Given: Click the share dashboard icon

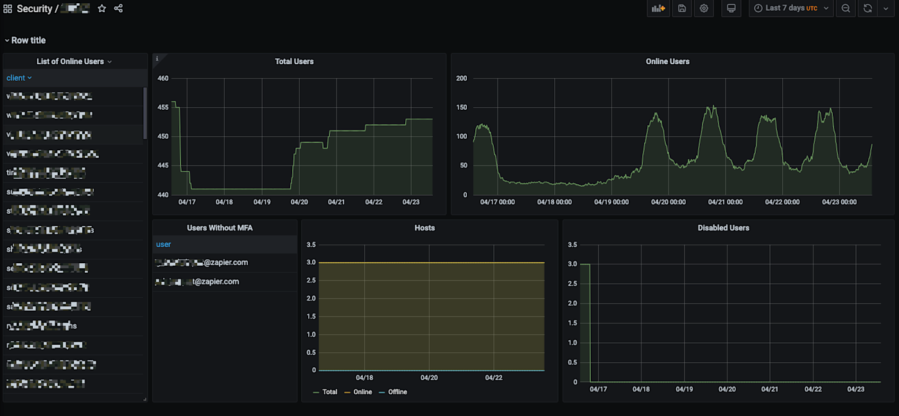Looking at the screenshot, I should [x=118, y=9].
